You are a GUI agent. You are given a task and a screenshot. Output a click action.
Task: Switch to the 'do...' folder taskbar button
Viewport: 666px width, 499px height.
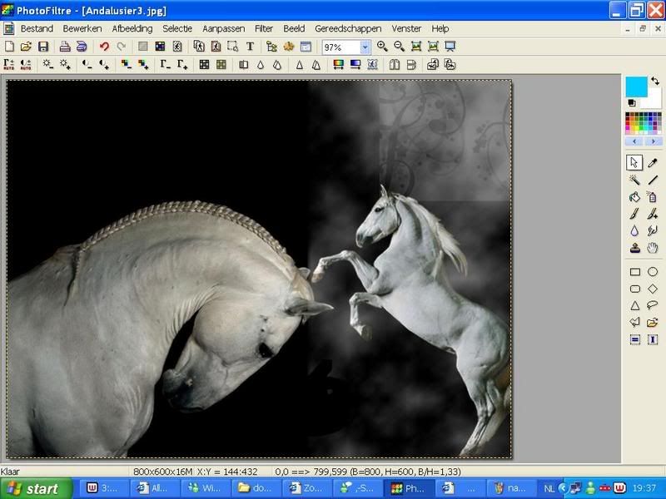point(257,488)
